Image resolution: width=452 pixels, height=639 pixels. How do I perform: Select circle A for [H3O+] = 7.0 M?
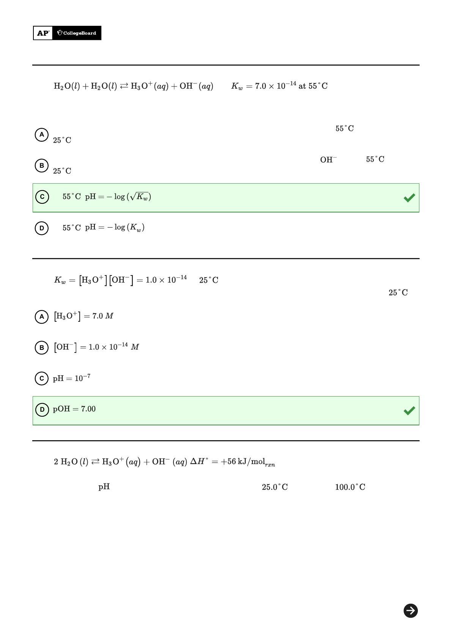[42, 316]
